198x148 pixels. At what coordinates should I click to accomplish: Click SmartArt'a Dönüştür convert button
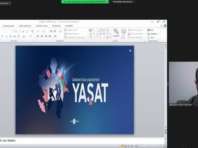coord(75,37)
